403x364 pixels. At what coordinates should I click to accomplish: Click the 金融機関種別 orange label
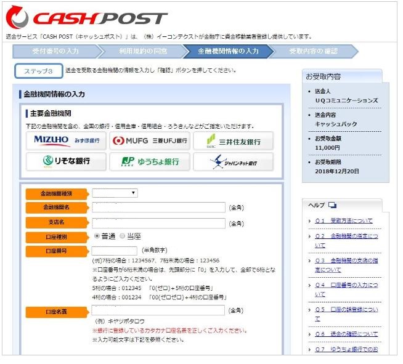click(57, 194)
